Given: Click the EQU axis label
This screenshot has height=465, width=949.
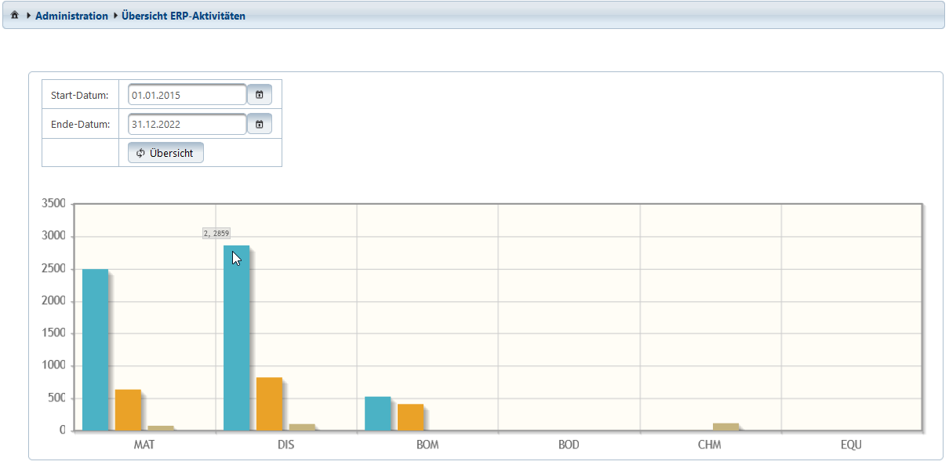Looking at the screenshot, I should click(851, 445).
